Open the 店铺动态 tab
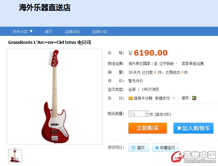This screenshot has width=218, height=166. click(72, 32)
